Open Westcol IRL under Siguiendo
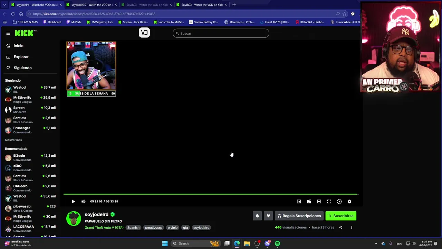 [x=30, y=89]
